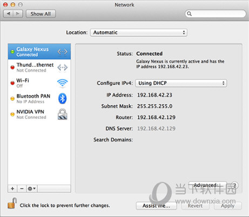Click the Thunderbolt Ethernet arrows icon
Image resolution: width=249 pixels, height=217 pixels.
pos(63,67)
